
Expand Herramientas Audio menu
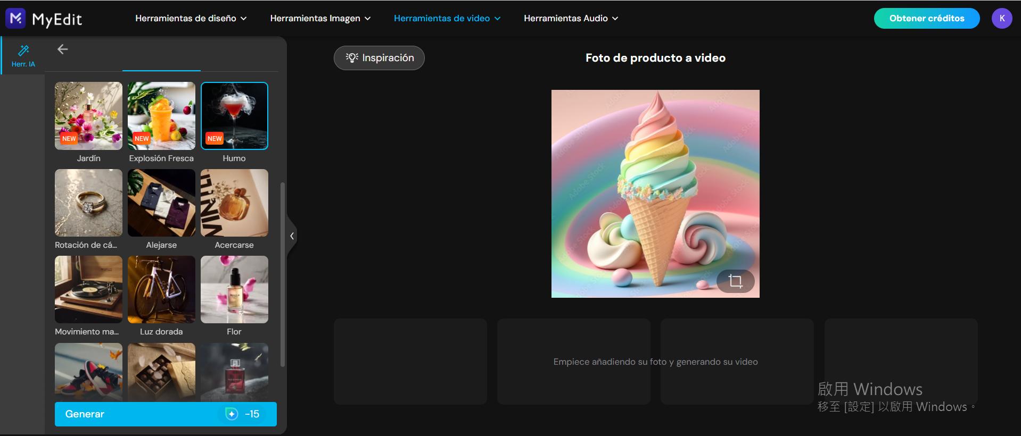tap(571, 18)
